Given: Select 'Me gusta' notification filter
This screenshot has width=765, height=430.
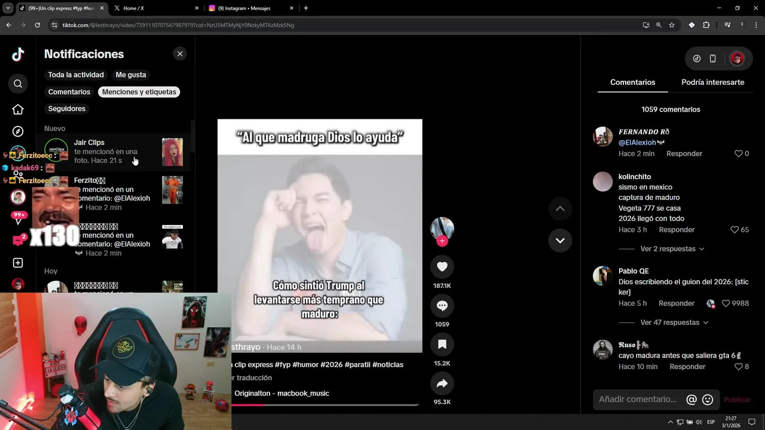Looking at the screenshot, I should coord(131,75).
